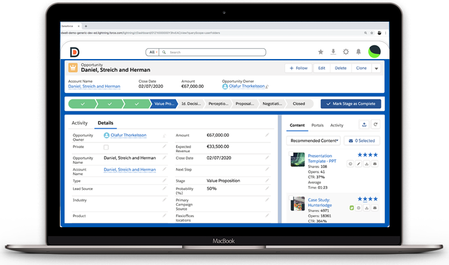Screen dimensions: 449x265
Task: Toggle the Private checkbox
Action: click(106, 147)
